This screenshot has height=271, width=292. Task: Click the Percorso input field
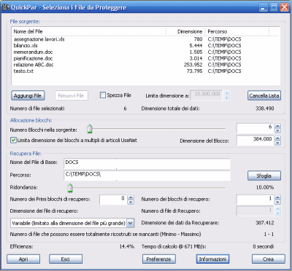click(147, 176)
